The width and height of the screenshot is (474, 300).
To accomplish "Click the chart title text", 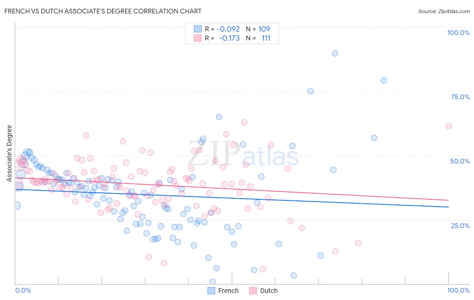I will pos(103,11).
